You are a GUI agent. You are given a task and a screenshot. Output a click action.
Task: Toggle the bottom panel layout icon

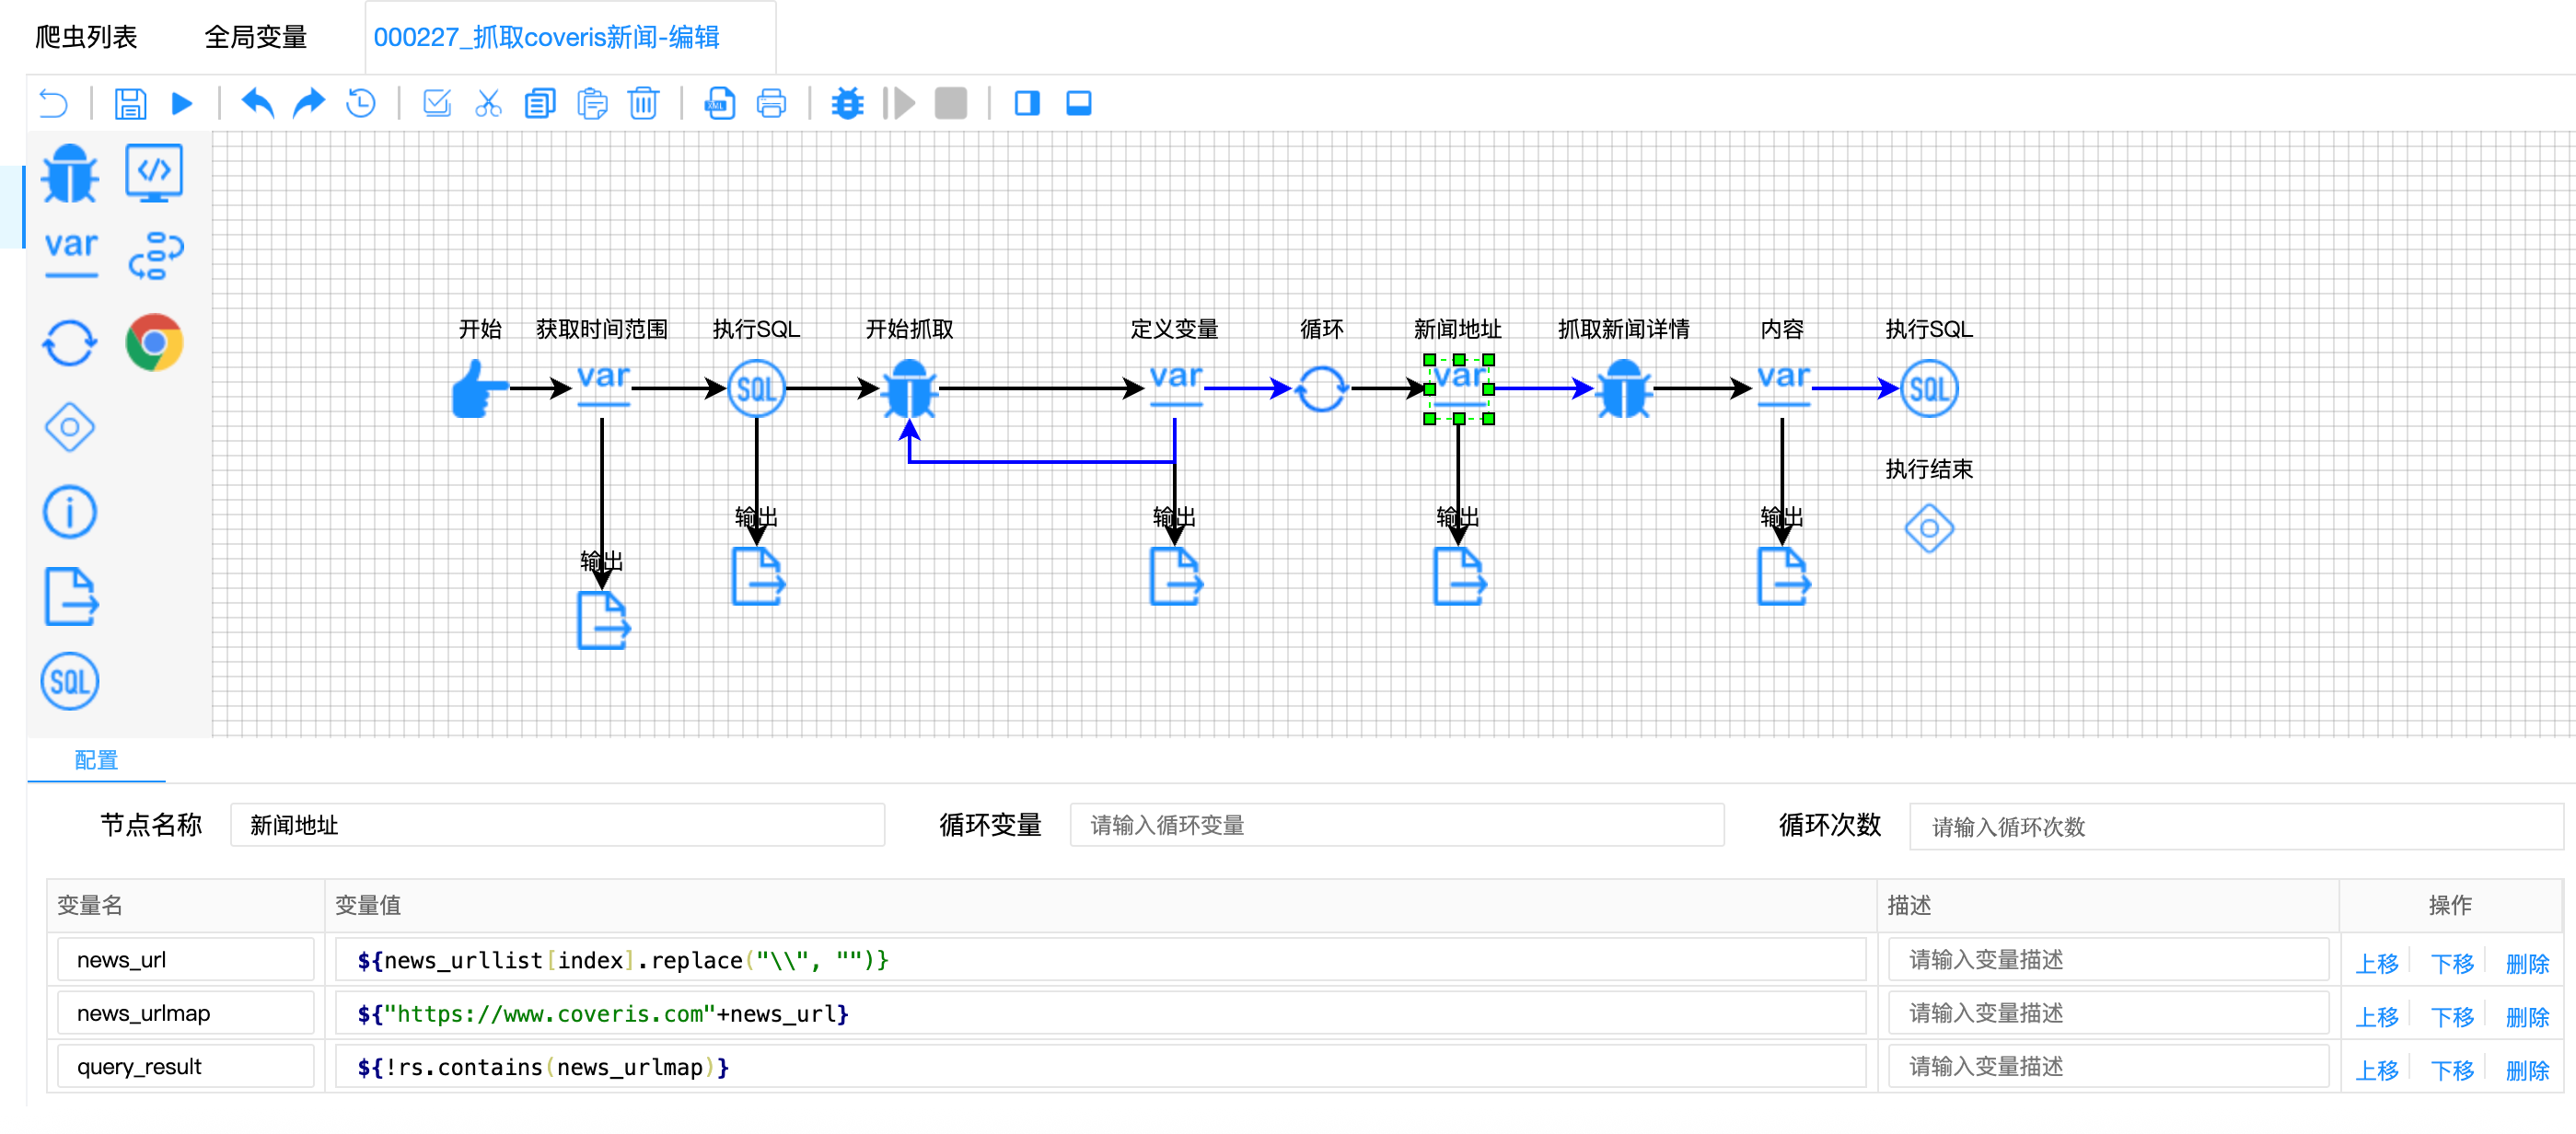pyautogui.click(x=1078, y=104)
